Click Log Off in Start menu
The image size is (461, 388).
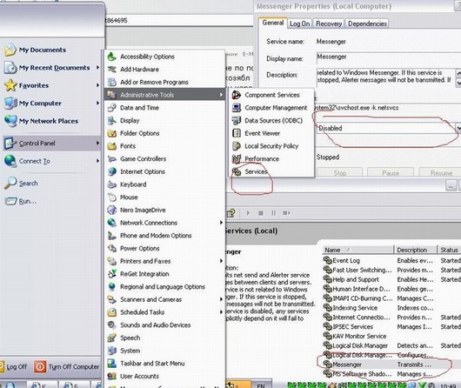[14, 367]
